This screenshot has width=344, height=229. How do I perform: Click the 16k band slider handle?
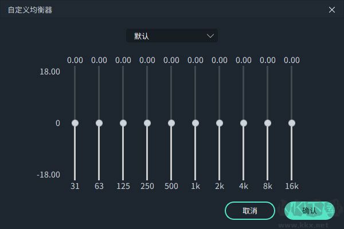pos(292,123)
